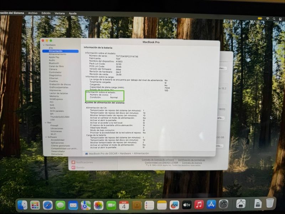Screen dimensions: 285x214
Task: Collapse the Software section in sidebar
Action: [46, 137]
